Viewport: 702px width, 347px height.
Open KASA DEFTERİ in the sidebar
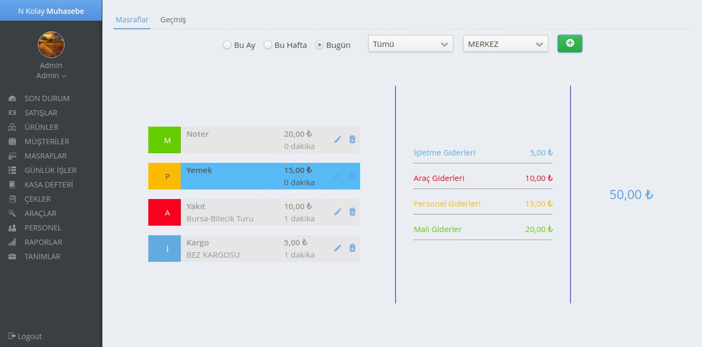point(48,185)
